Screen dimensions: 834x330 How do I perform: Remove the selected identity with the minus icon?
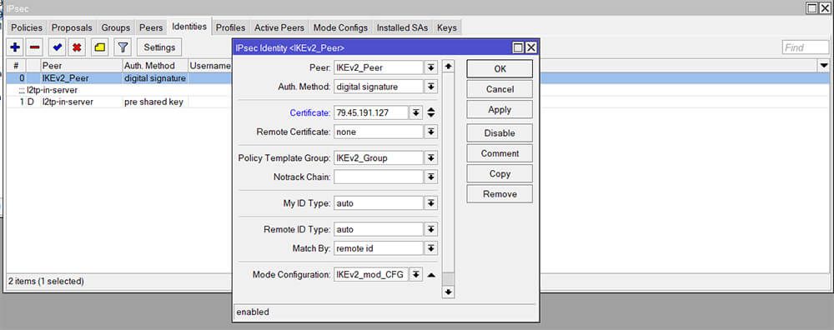click(34, 47)
